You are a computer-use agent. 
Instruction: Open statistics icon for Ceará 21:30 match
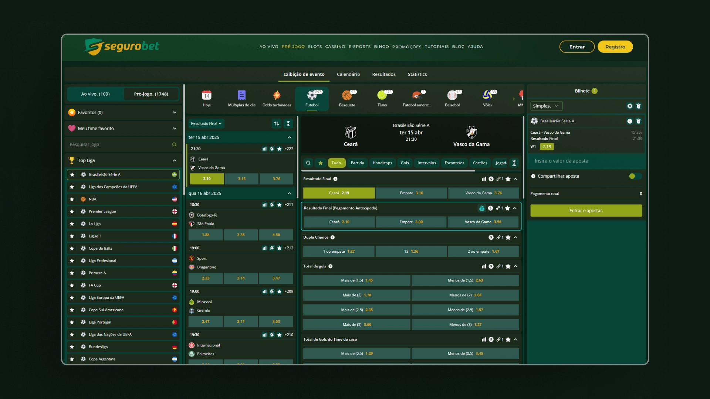pyautogui.click(x=264, y=149)
